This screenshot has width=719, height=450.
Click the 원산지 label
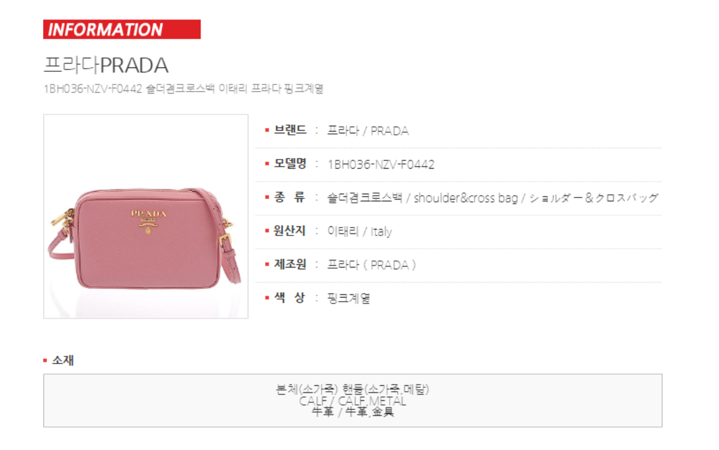point(289,231)
